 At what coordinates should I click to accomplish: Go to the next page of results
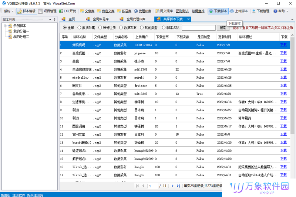point(172,186)
